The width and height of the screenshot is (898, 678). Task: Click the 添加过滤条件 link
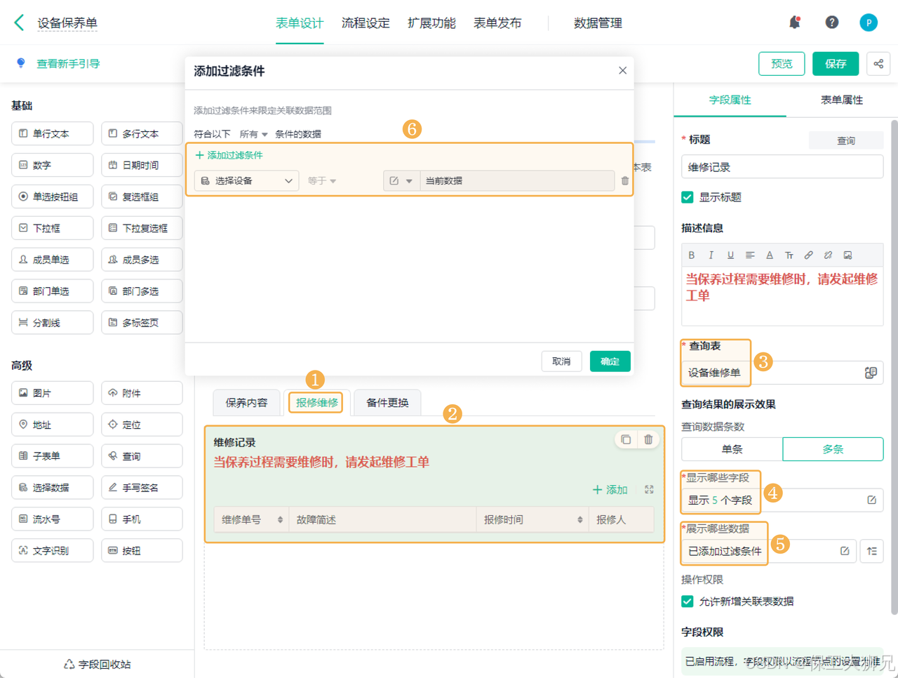229,155
